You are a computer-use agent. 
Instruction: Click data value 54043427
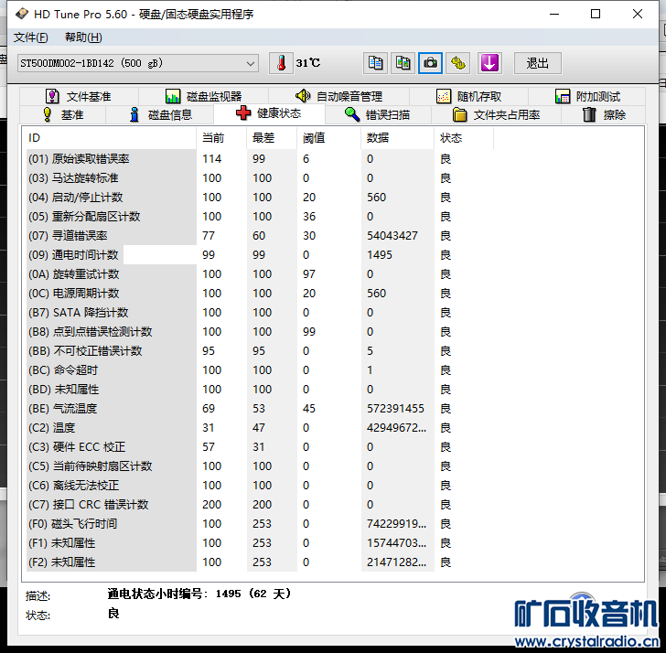(x=392, y=236)
